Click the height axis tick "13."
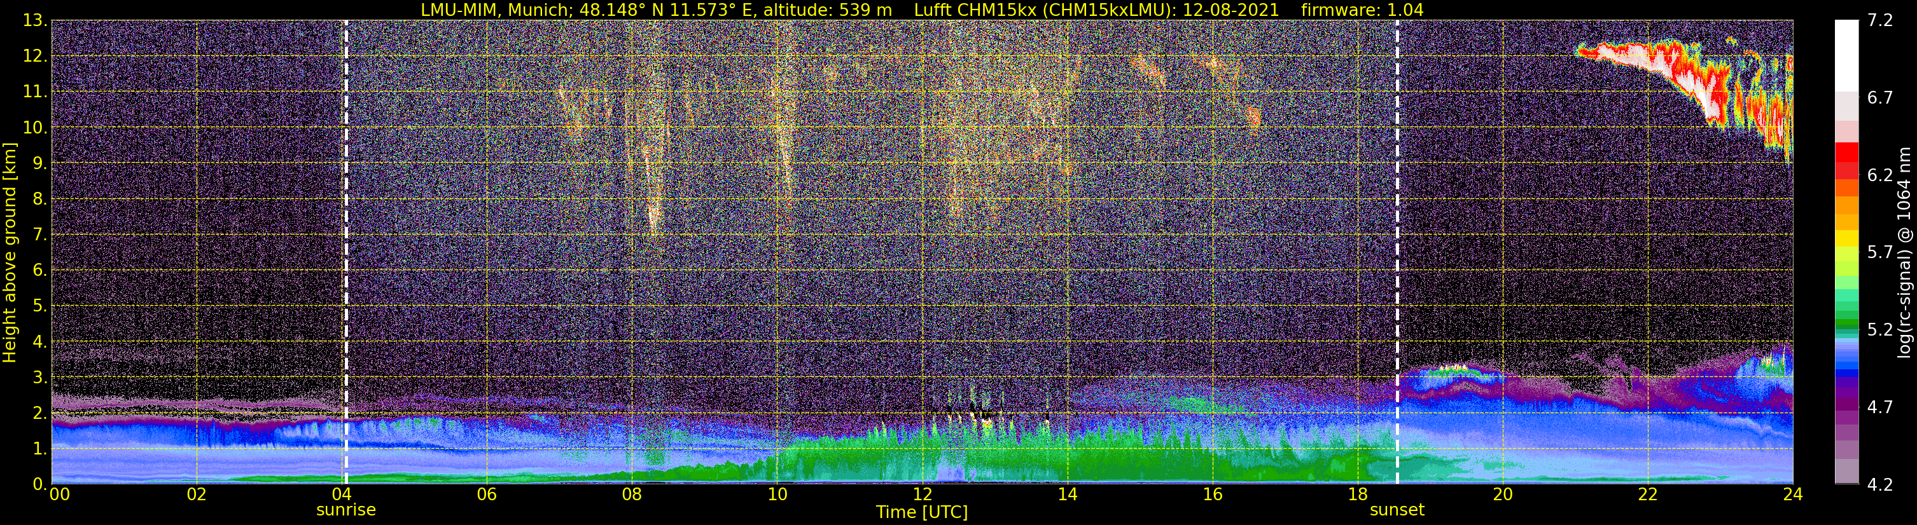This screenshot has height=525, width=1917. (35, 20)
